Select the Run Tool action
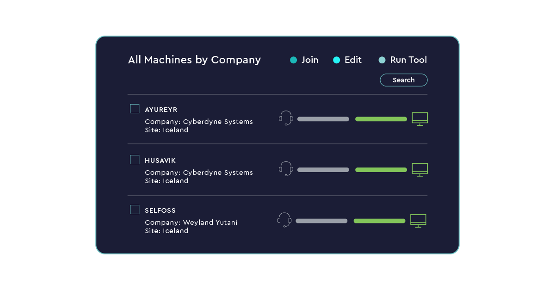The image size is (555, 290). click(x=408, y=60)
